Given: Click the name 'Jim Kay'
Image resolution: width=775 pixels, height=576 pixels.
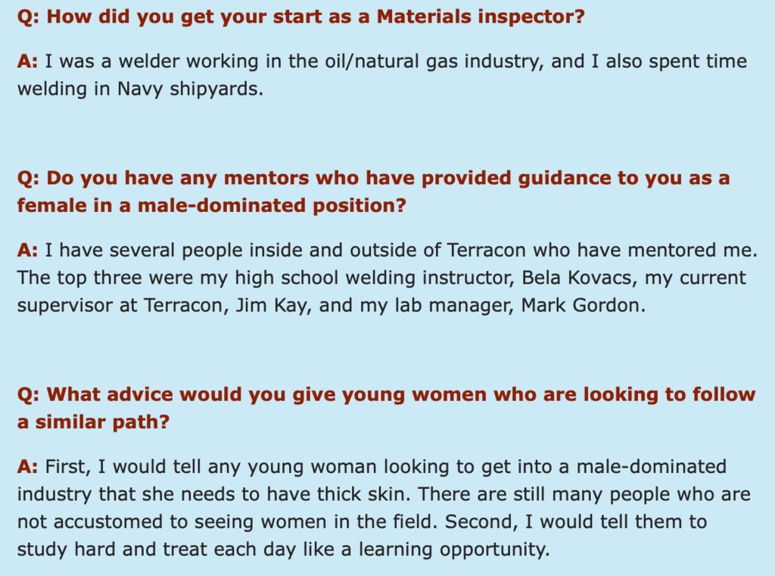Looking at the screenshot, I should [272, 306].
